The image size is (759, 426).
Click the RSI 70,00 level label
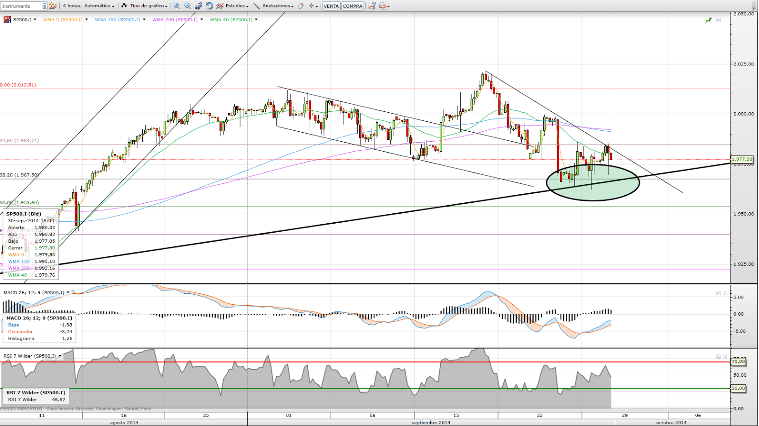[x=738, y=362]
